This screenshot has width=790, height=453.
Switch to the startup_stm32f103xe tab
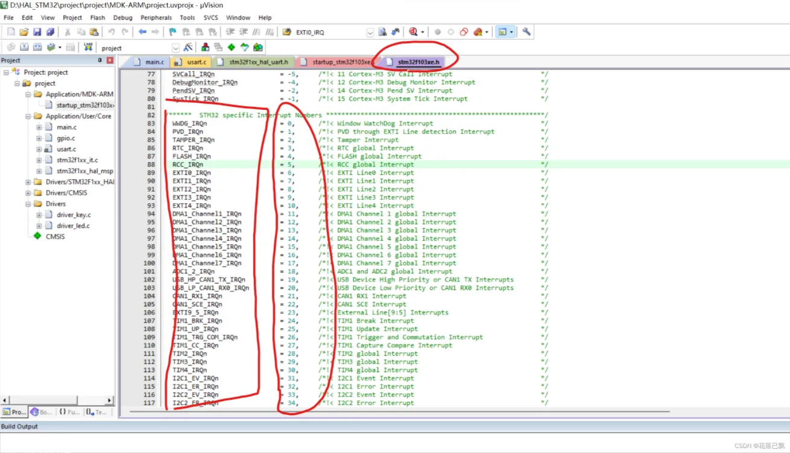(337, 62)
